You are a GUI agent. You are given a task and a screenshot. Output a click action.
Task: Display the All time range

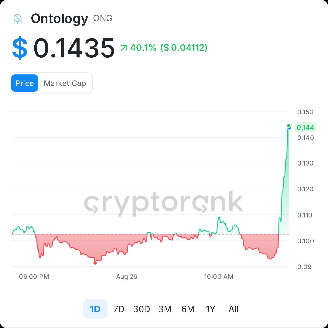pyautogui.click(x=234, y=309)
